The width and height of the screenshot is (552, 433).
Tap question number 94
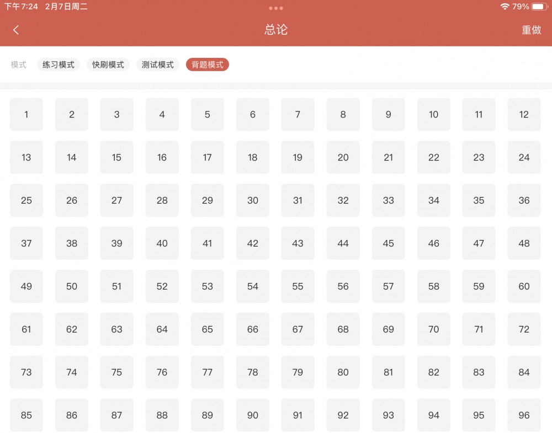coord(434,415)
